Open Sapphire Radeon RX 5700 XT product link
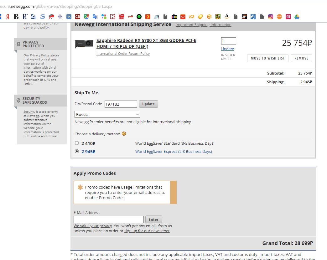 pos(146,43)
